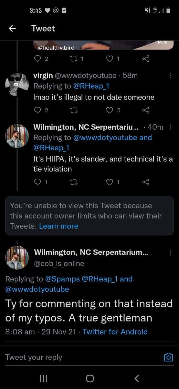Like the HIIPA slander tweet

coord(110,182)
